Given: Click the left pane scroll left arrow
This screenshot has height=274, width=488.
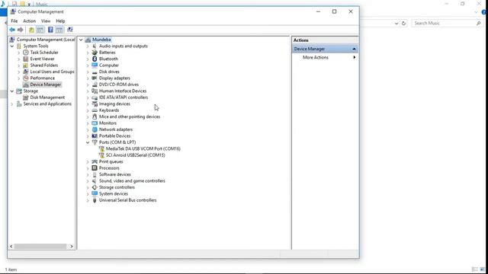Looking at the screenshot, I should [x=11, y=247].
